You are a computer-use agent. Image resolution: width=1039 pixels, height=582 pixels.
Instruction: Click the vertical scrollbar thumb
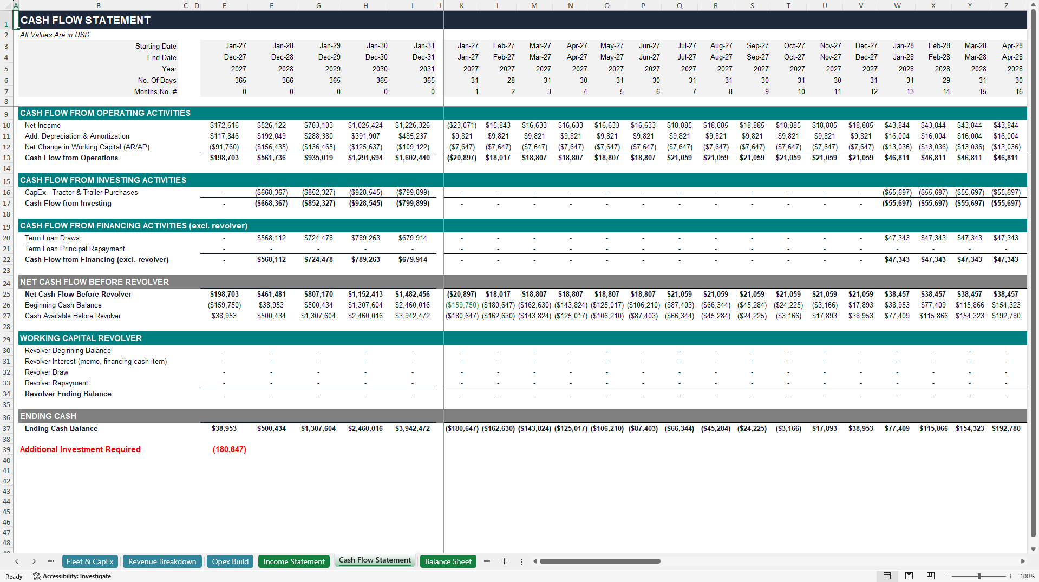tap(1033, 273)
